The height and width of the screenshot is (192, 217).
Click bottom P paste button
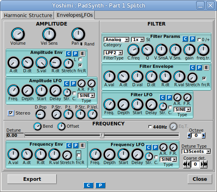coord(100,185)
